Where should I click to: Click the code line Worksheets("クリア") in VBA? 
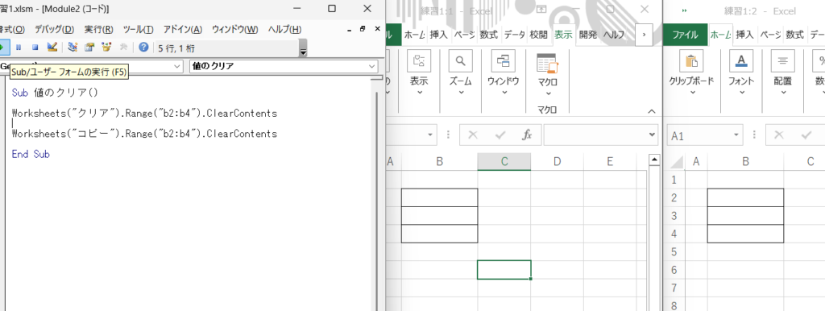[144, 113]
